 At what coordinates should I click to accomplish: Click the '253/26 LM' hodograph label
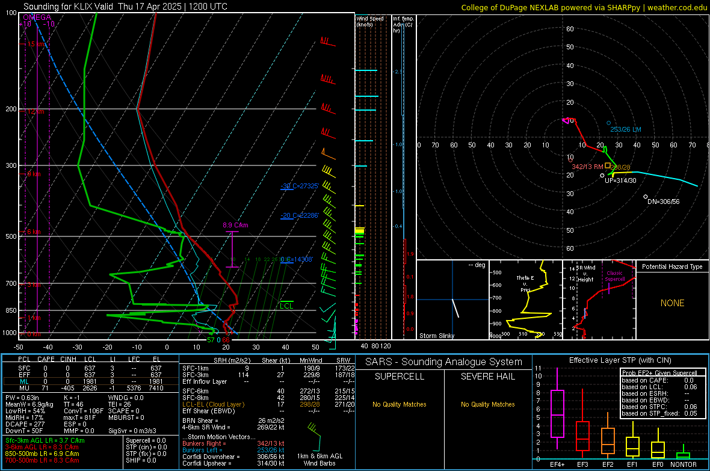click(626, 129)
